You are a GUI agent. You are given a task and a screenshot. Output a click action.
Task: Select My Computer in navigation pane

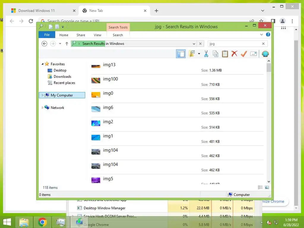click(62, 95)
